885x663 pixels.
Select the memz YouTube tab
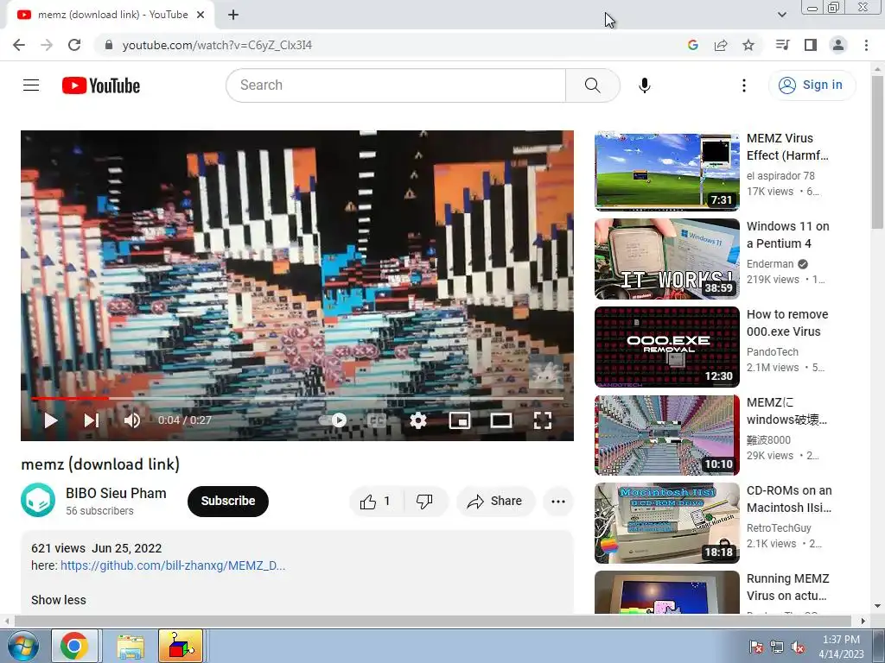tap(111, 16)
